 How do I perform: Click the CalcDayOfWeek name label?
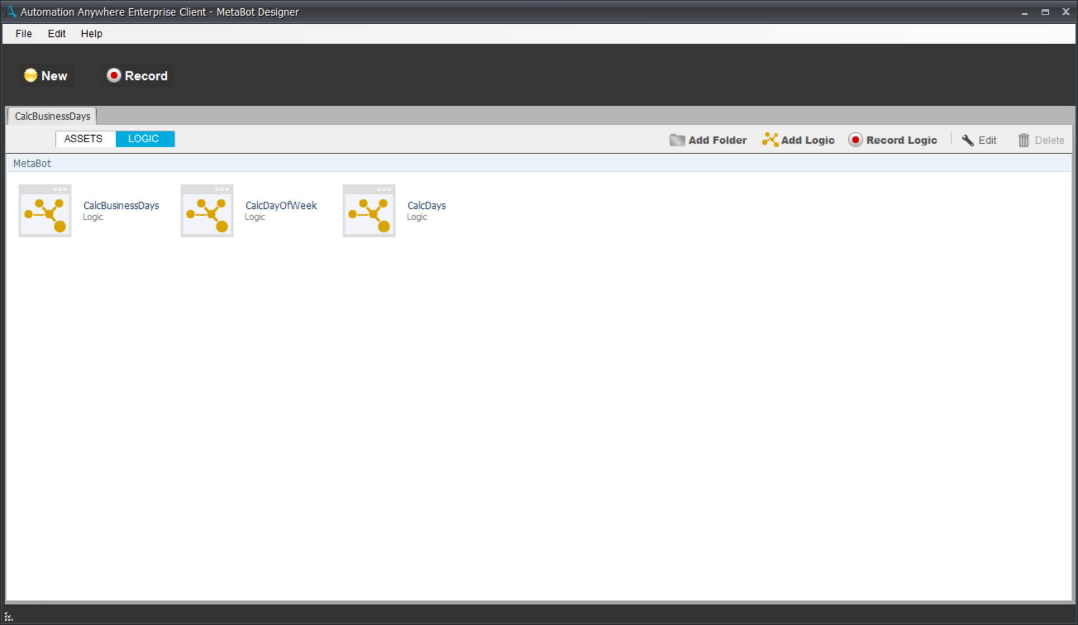[x=281, y=206]
